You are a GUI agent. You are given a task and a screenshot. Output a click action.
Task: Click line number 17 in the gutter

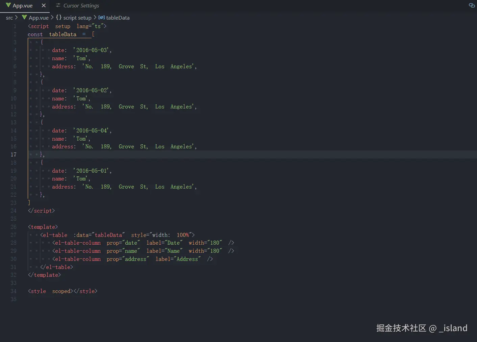(x=14, y=154)
